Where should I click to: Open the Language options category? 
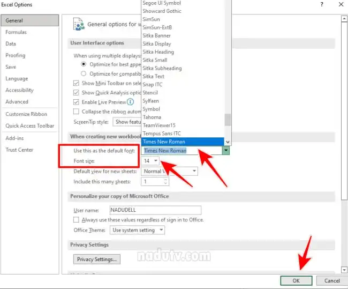[30, 79]
